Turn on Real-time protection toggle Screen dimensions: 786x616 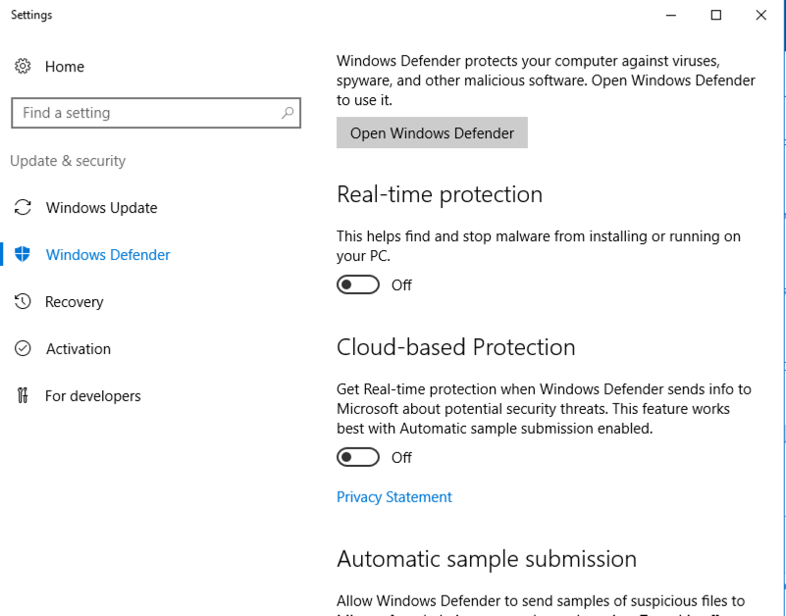point(358,285)
